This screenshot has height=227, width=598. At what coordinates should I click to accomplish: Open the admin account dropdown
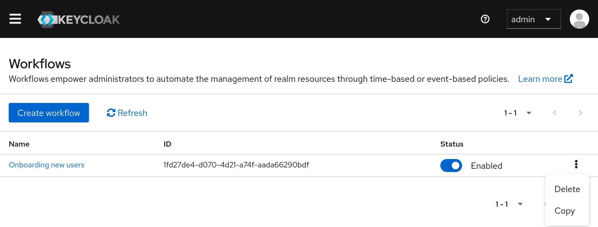(533, 19)
